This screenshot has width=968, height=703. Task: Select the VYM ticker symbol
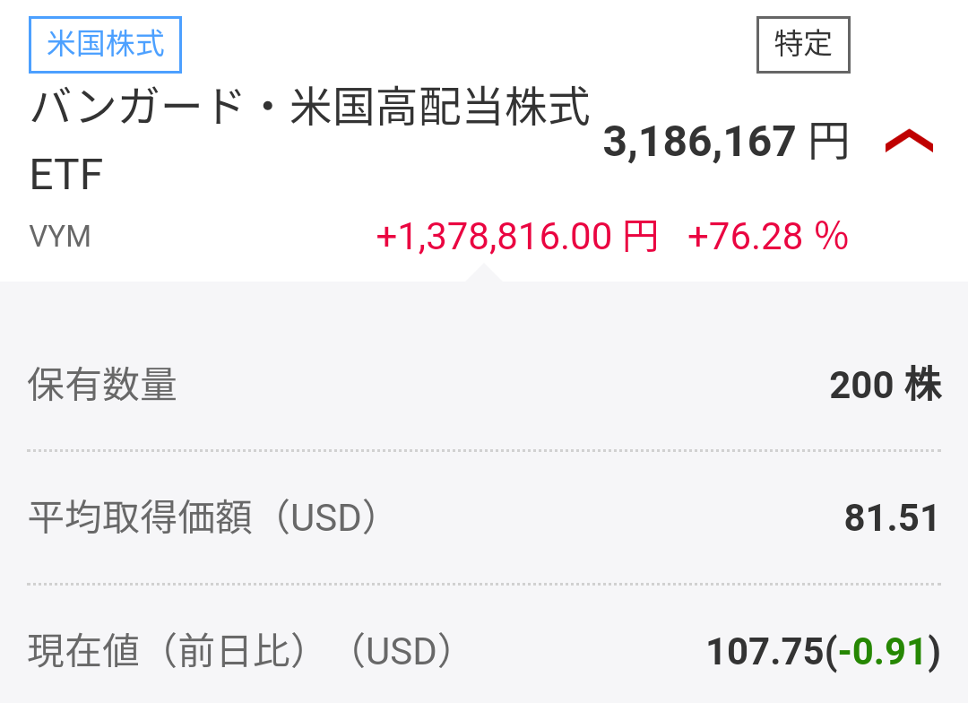pos(60,237)
